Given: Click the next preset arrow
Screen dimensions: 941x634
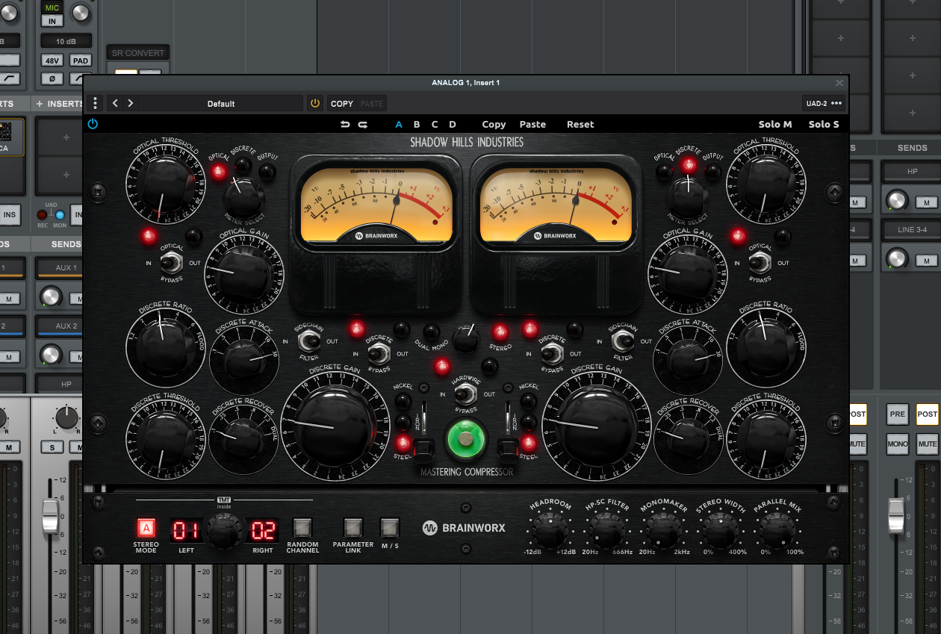Looking at the screenshot, I should pos(131,103).
